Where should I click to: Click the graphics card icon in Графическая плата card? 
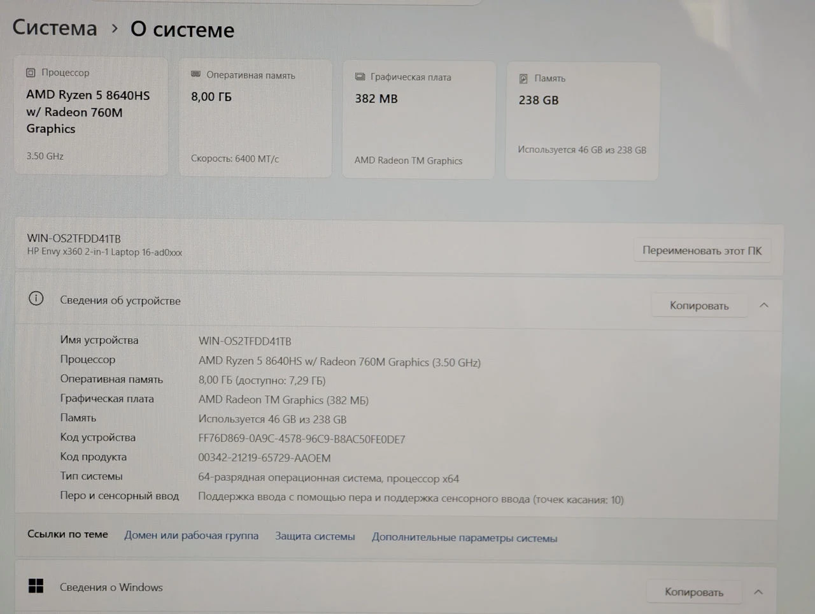click(360, 76)
